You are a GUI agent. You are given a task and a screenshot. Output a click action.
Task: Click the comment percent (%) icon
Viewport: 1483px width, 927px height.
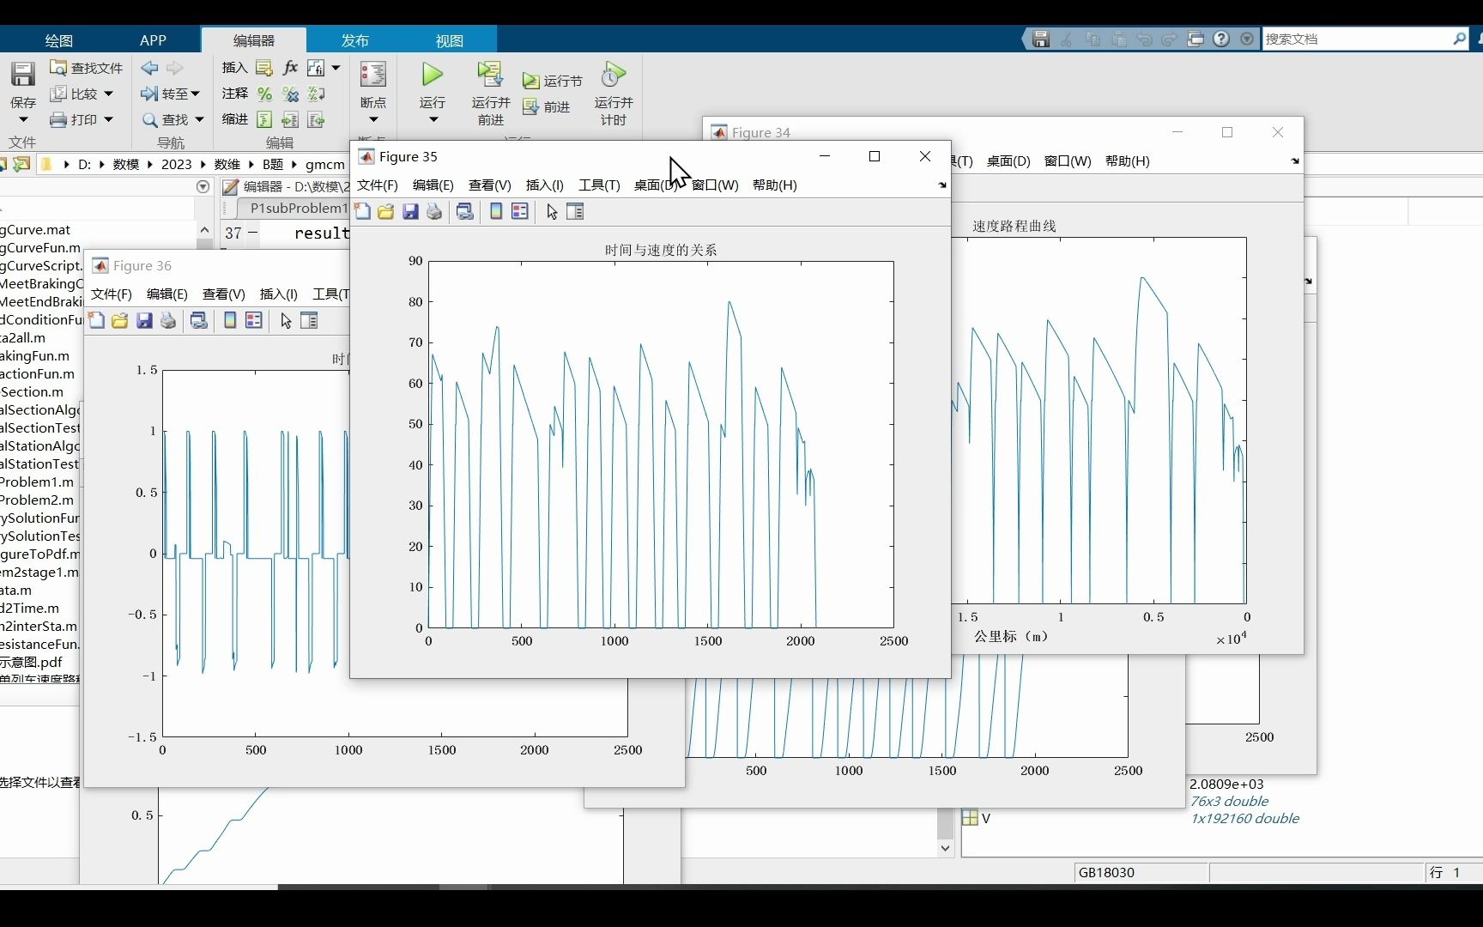point(264,94)
